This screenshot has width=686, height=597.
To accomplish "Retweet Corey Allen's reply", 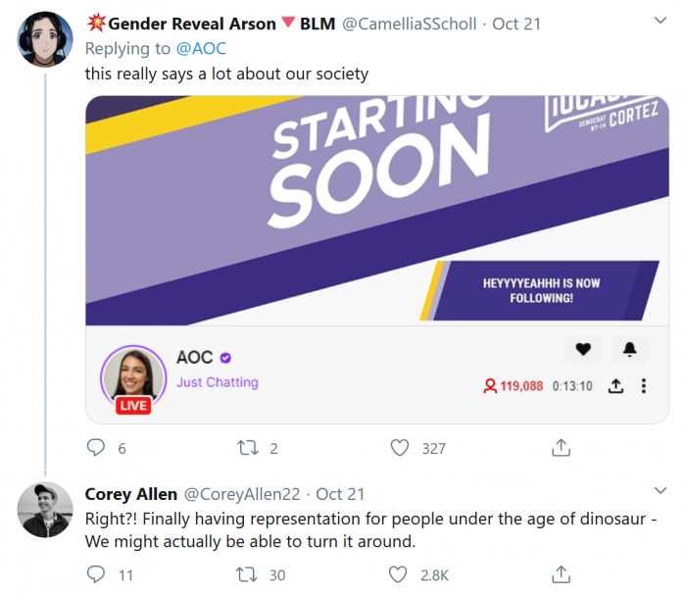I will click(x=247, y=574).
